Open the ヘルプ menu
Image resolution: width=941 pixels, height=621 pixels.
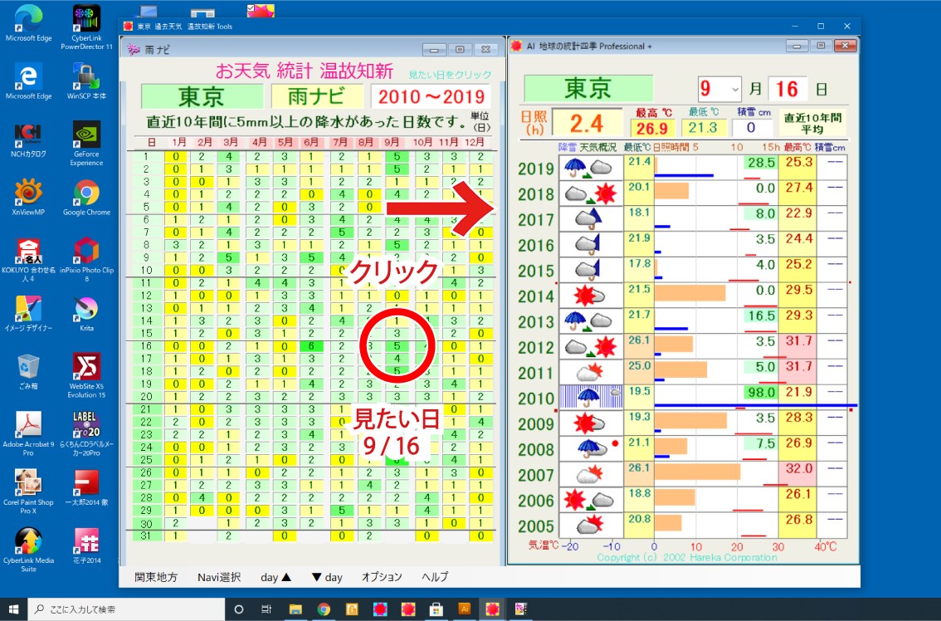(435, 576)
